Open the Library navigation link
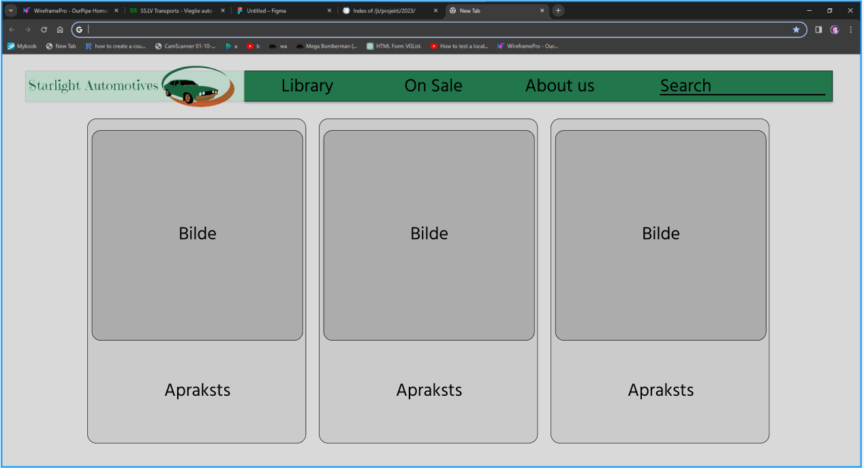 (307, 86)
